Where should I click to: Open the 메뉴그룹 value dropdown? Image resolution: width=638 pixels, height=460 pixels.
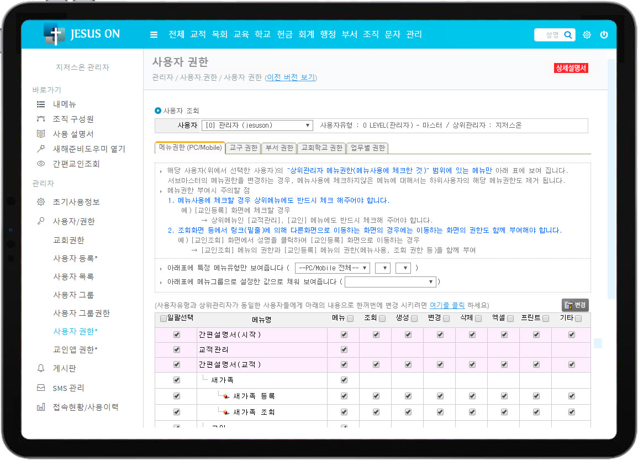click(390, 282)
